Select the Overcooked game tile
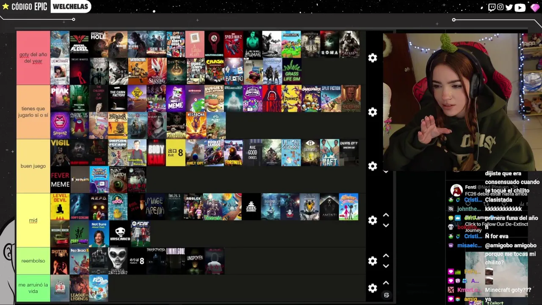 pos(311,98)
